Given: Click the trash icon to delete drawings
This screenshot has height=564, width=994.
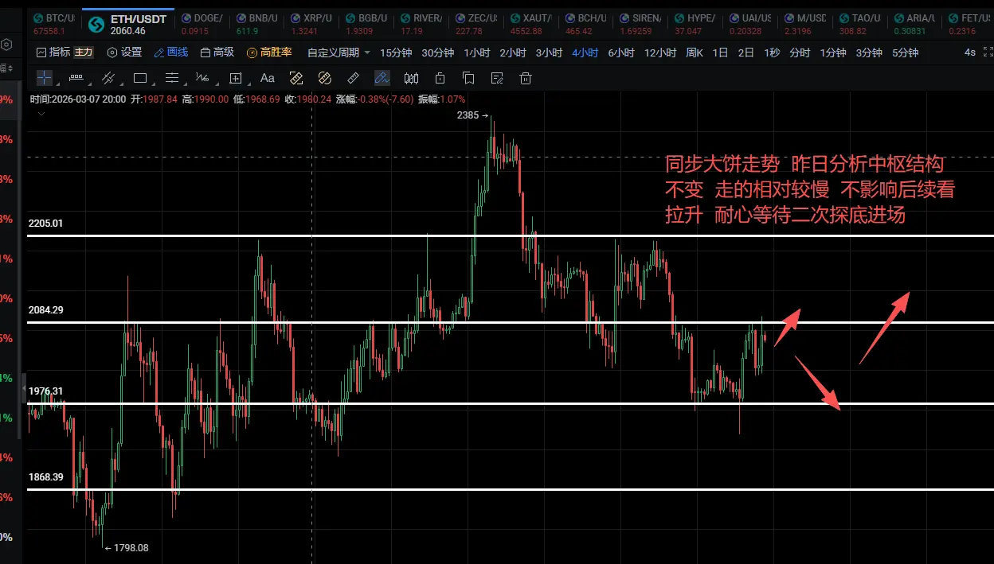Looking at the screenshot, I should pyautogui.click(x=526, y=78).
